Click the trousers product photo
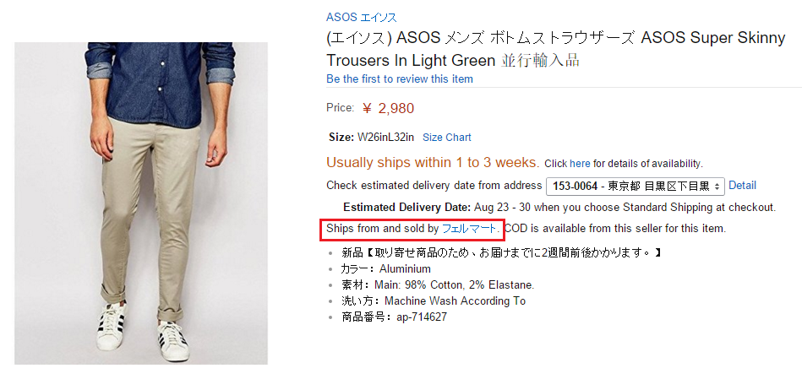Screen dimensions: 802x379 (x=140, y=203)
